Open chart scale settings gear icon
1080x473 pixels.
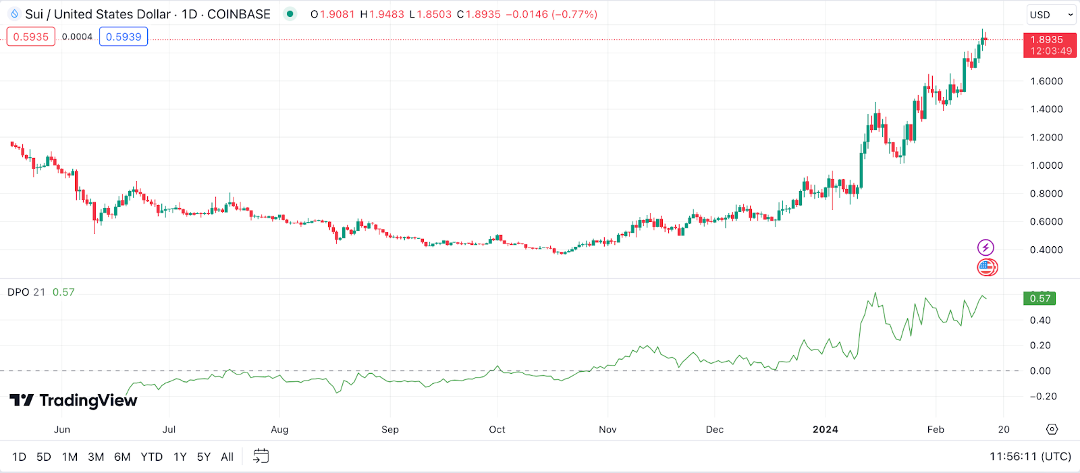click(1052, 429)
